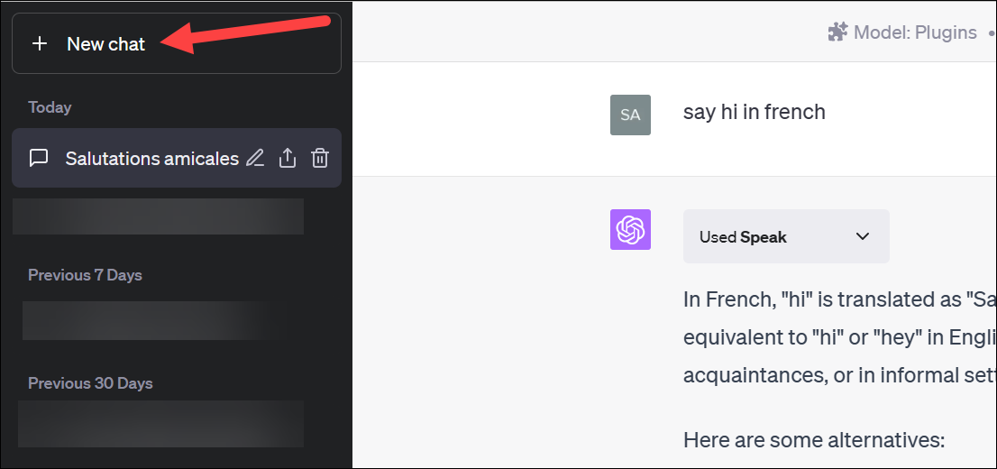
Task: Open the blurred chat under Previous 7 Days
Action: coord(152,321)
